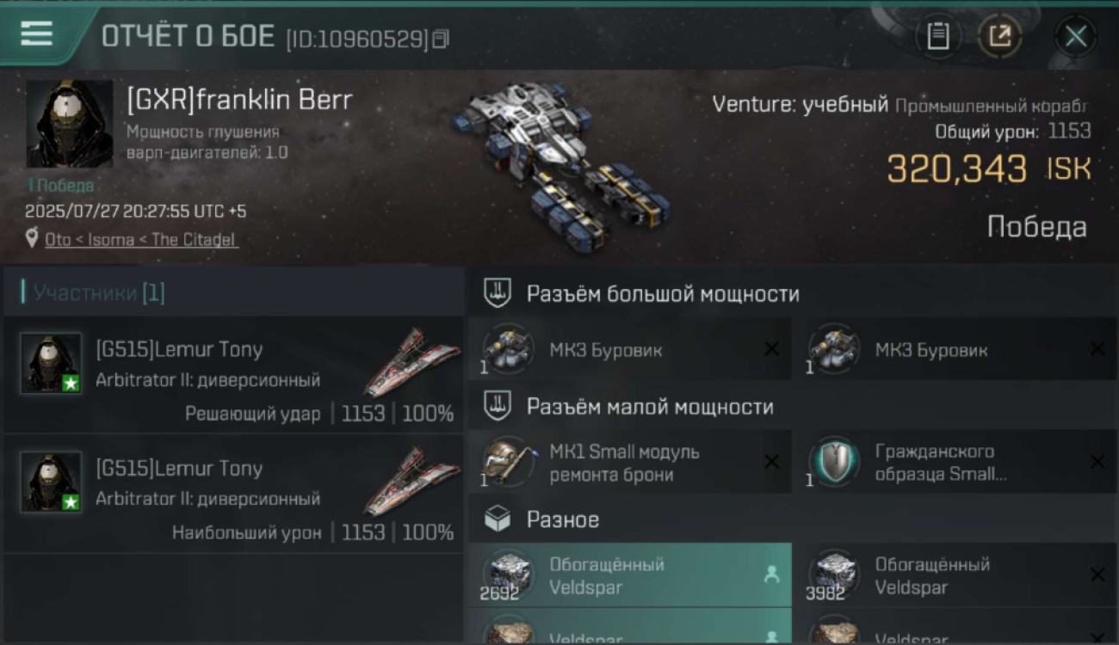Copy battle report ID icon
The height and width of the screenshot is (645, 1119).
[441, 39]
